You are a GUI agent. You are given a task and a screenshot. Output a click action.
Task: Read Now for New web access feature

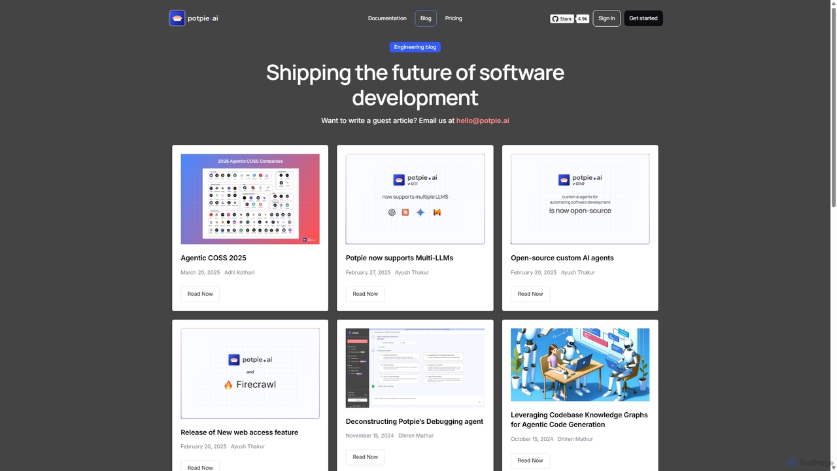[200, 466]
